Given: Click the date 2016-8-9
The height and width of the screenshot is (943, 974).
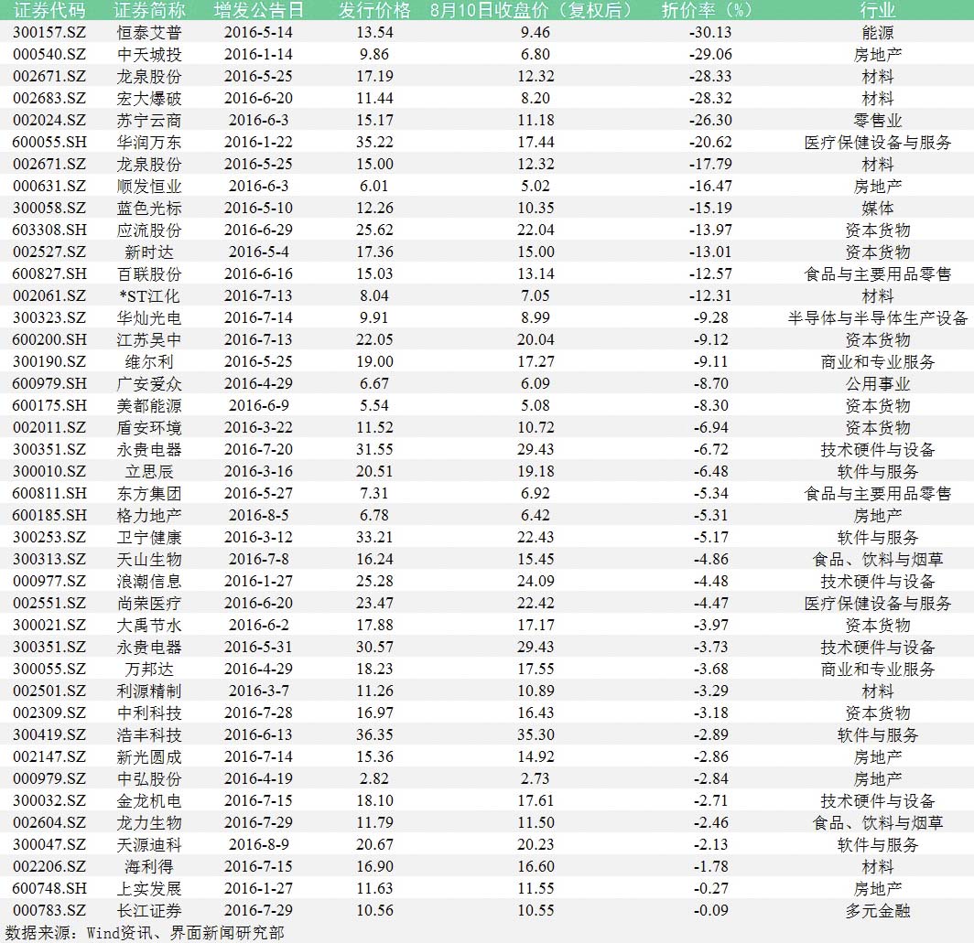Looking at the screenshot, I should [258, 845].
